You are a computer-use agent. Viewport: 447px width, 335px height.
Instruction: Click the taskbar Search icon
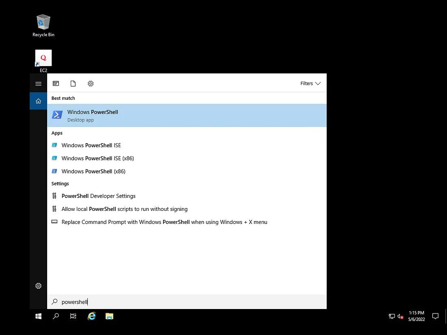click(56, 316)
